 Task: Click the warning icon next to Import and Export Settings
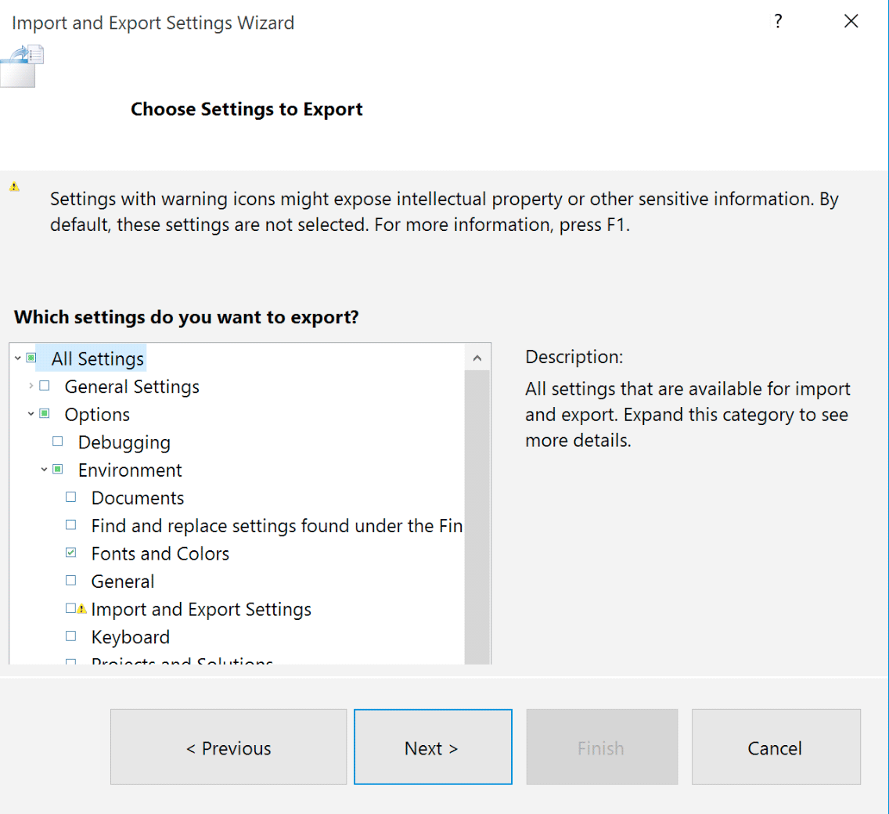click(81, 609)
